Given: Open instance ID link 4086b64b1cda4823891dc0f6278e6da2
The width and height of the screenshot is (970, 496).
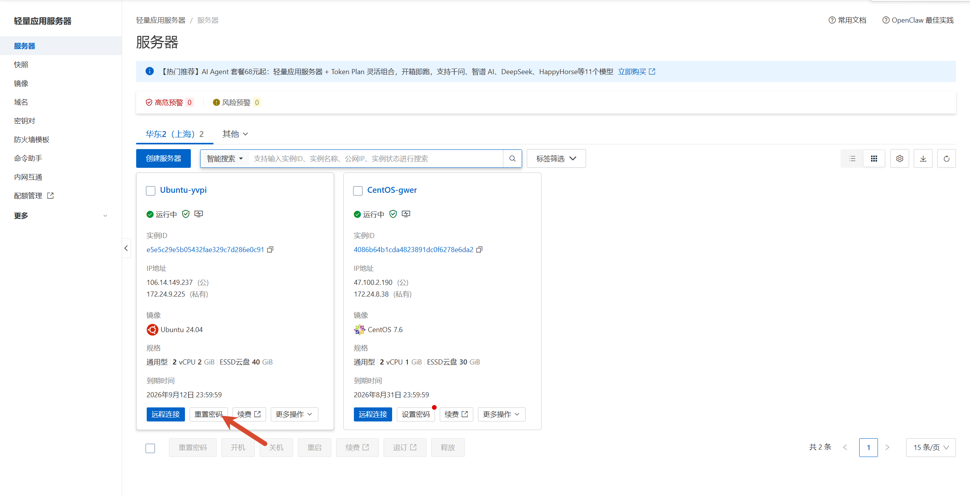Looking at the screenshot, I should [x=413, y=250].
